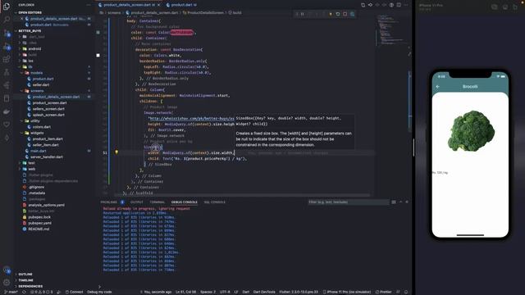Click Dart DevTools in the status bar

264,292
